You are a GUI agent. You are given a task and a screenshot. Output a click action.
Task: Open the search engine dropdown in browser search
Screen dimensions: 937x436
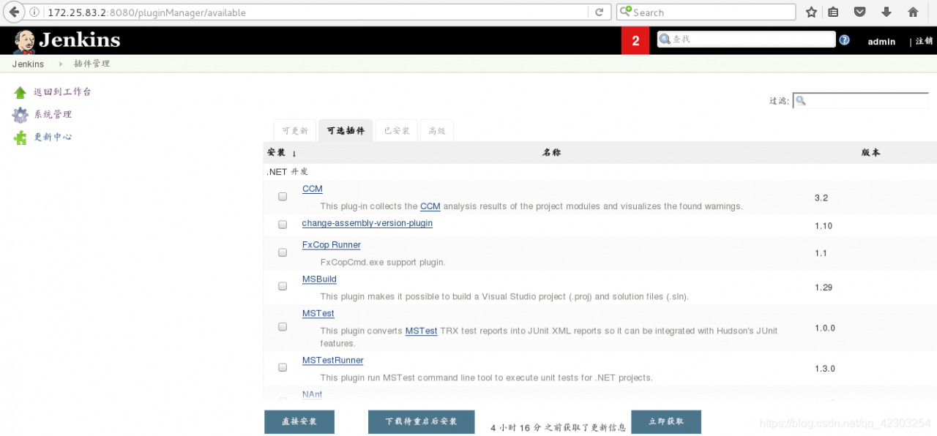626,12
